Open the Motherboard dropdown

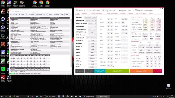point(91,38)
